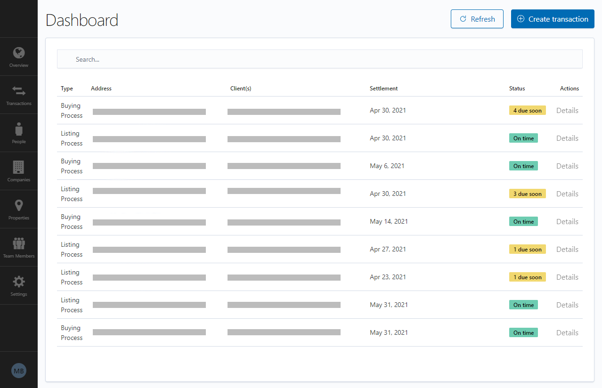Click the Team Members group icon

tap(19, 243)
